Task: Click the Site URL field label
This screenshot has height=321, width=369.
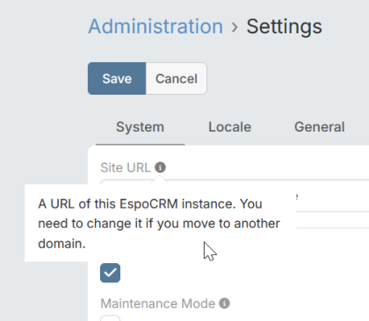Action: [126, 168]
